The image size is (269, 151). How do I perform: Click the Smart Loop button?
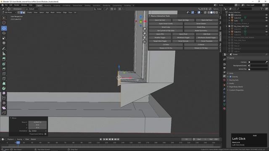pos(166,27)
